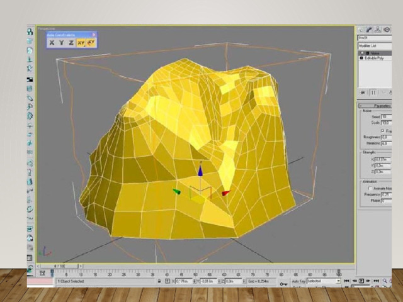The height and width of the screenshot is (302, 403).
Task: Open the Selected key filter dropdown
Action: pyautogui.click(x=323, y=281)
